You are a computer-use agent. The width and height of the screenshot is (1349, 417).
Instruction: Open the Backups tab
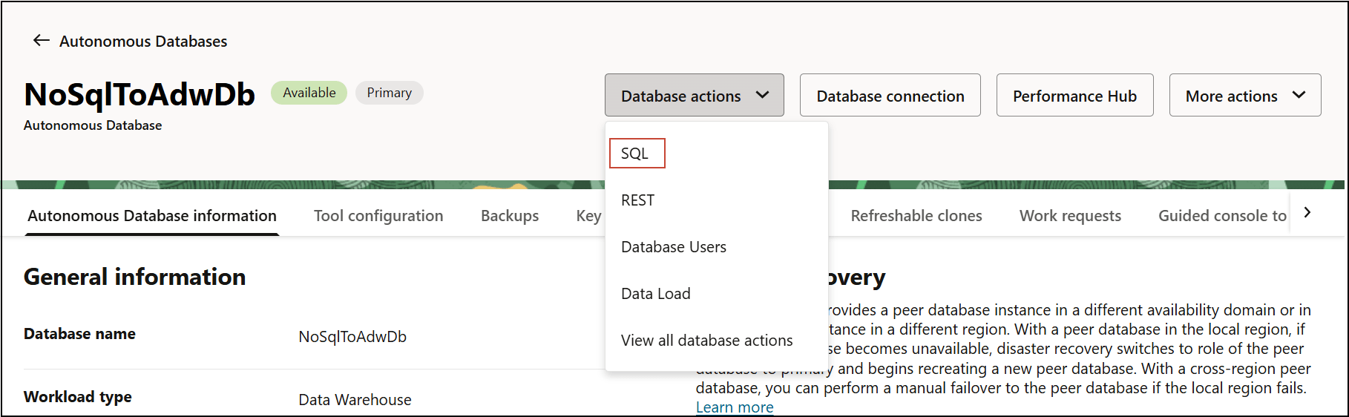[x=510, y=216]
